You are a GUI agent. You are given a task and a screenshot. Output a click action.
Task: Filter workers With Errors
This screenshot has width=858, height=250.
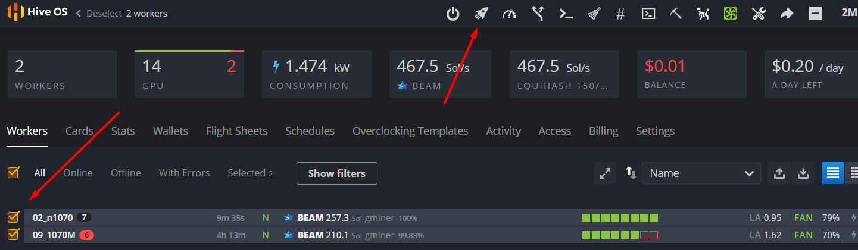tap(184, 173)
